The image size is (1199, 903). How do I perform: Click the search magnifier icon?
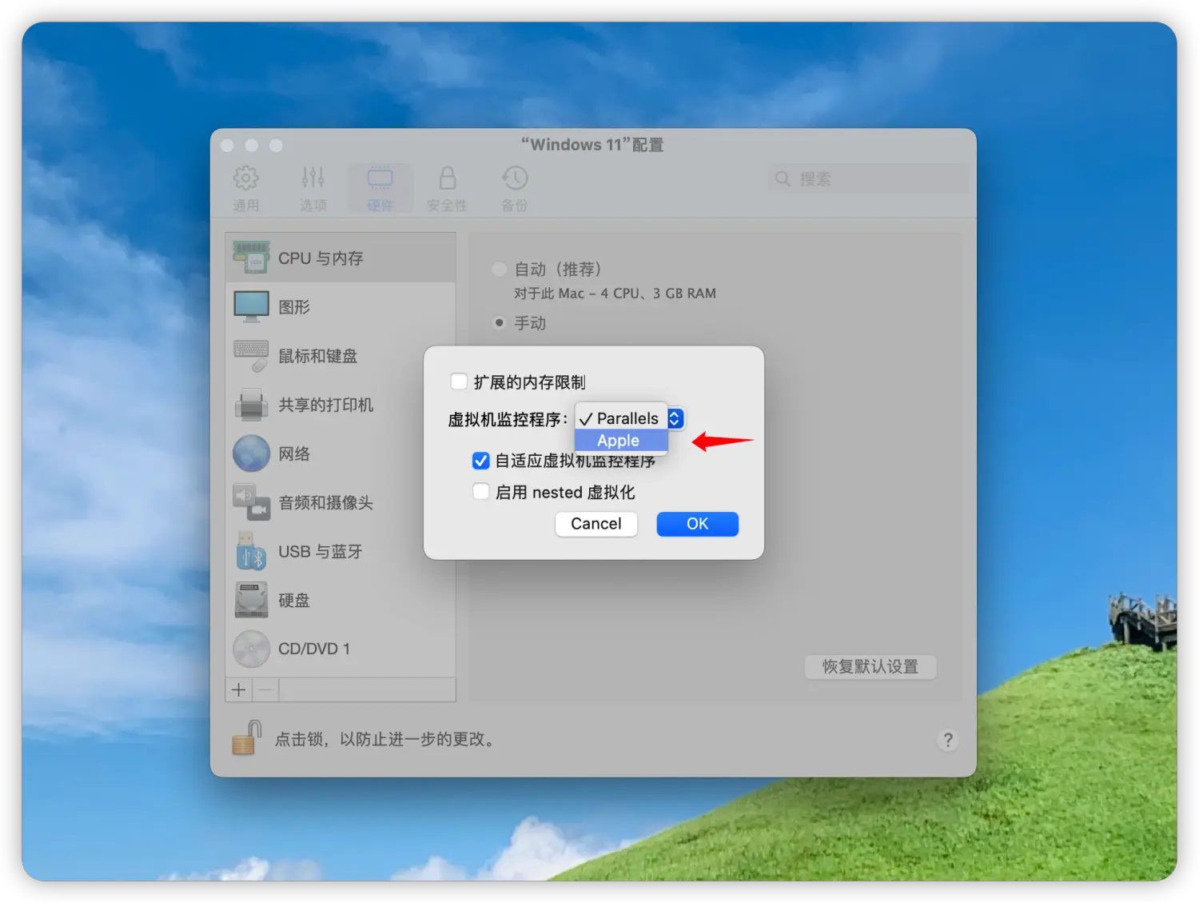(x=783, y=178)
